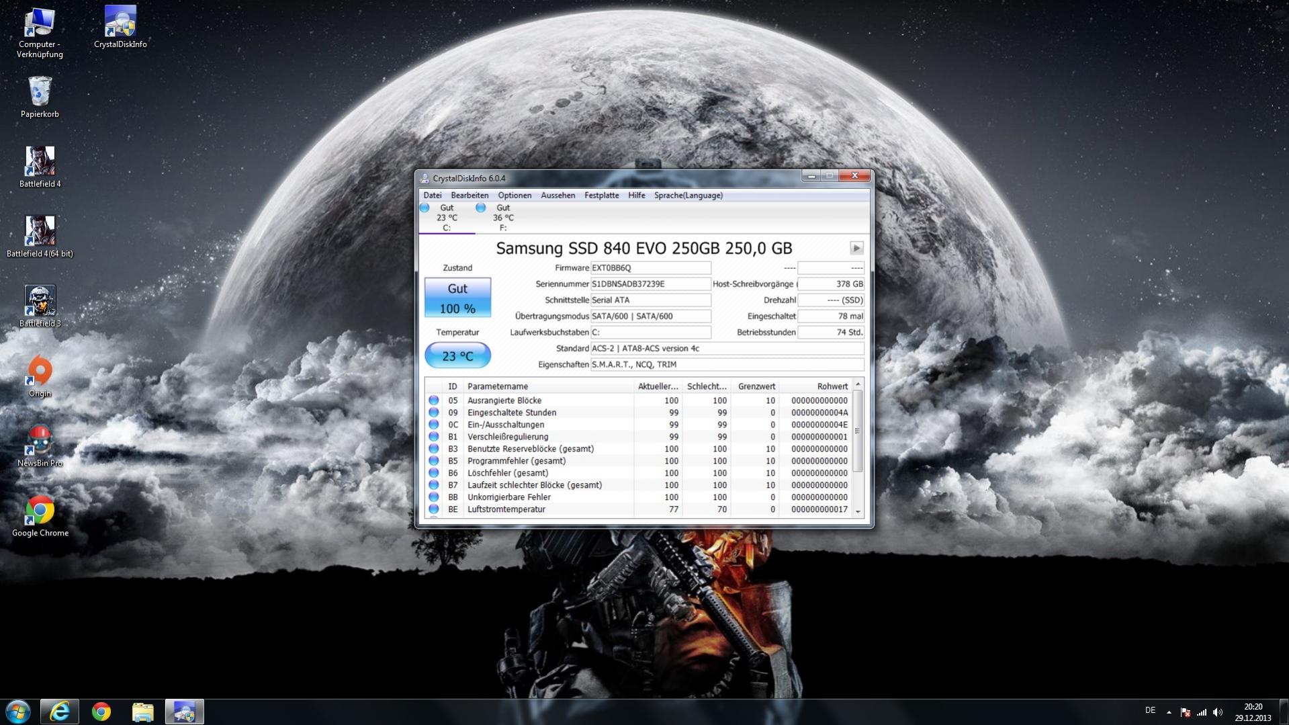Open the Bearbeiten menu
This screenshot has height=725, width=1289.
(470, 196)
